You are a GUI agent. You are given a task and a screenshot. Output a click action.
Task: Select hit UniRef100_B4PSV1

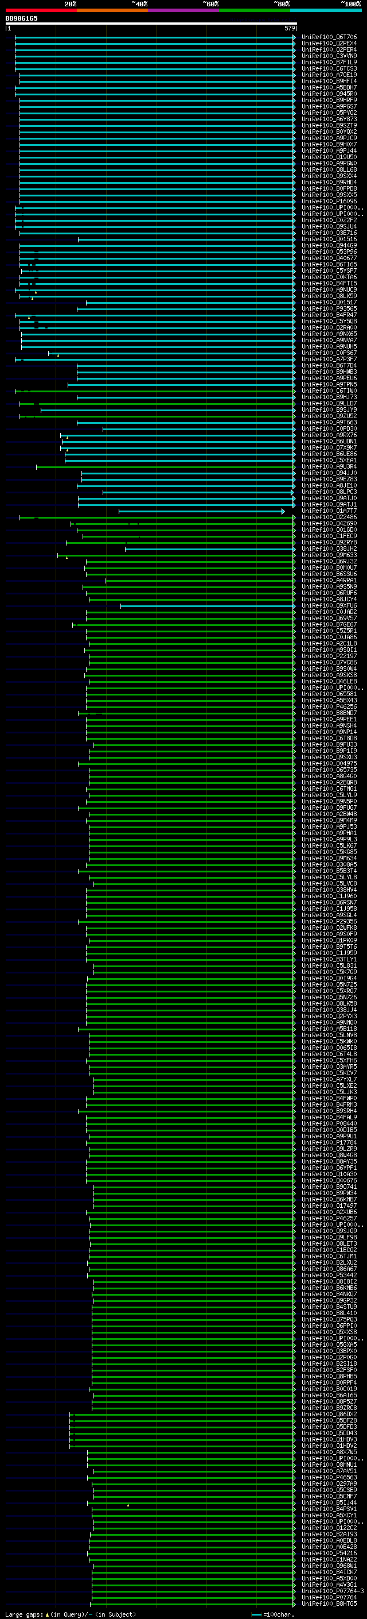tap(329, 1509)
